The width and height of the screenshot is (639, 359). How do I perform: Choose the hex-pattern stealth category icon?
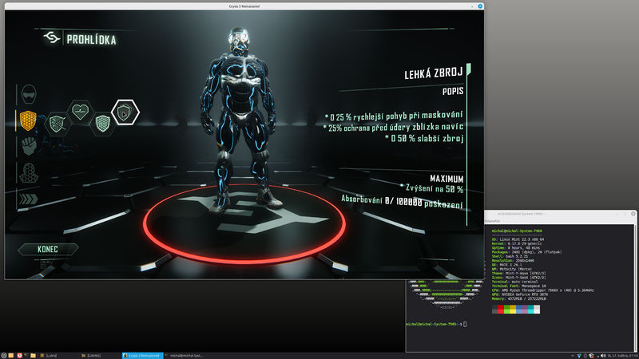29,172
